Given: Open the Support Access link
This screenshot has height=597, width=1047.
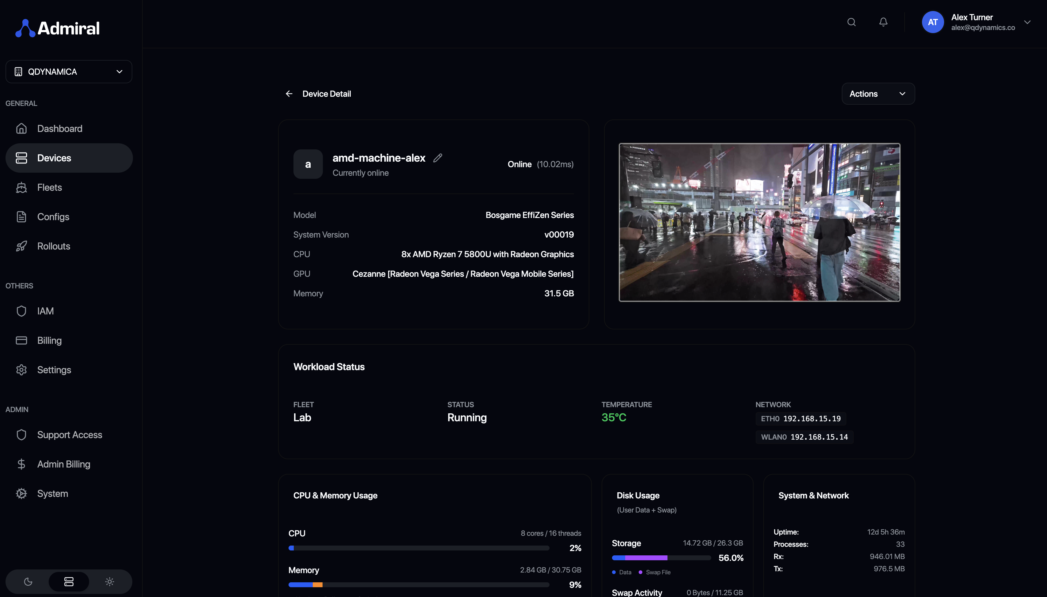Looking at the screenshot, I should (69, 435).
